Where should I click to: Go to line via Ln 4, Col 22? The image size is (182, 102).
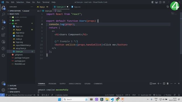coord(109,95)
